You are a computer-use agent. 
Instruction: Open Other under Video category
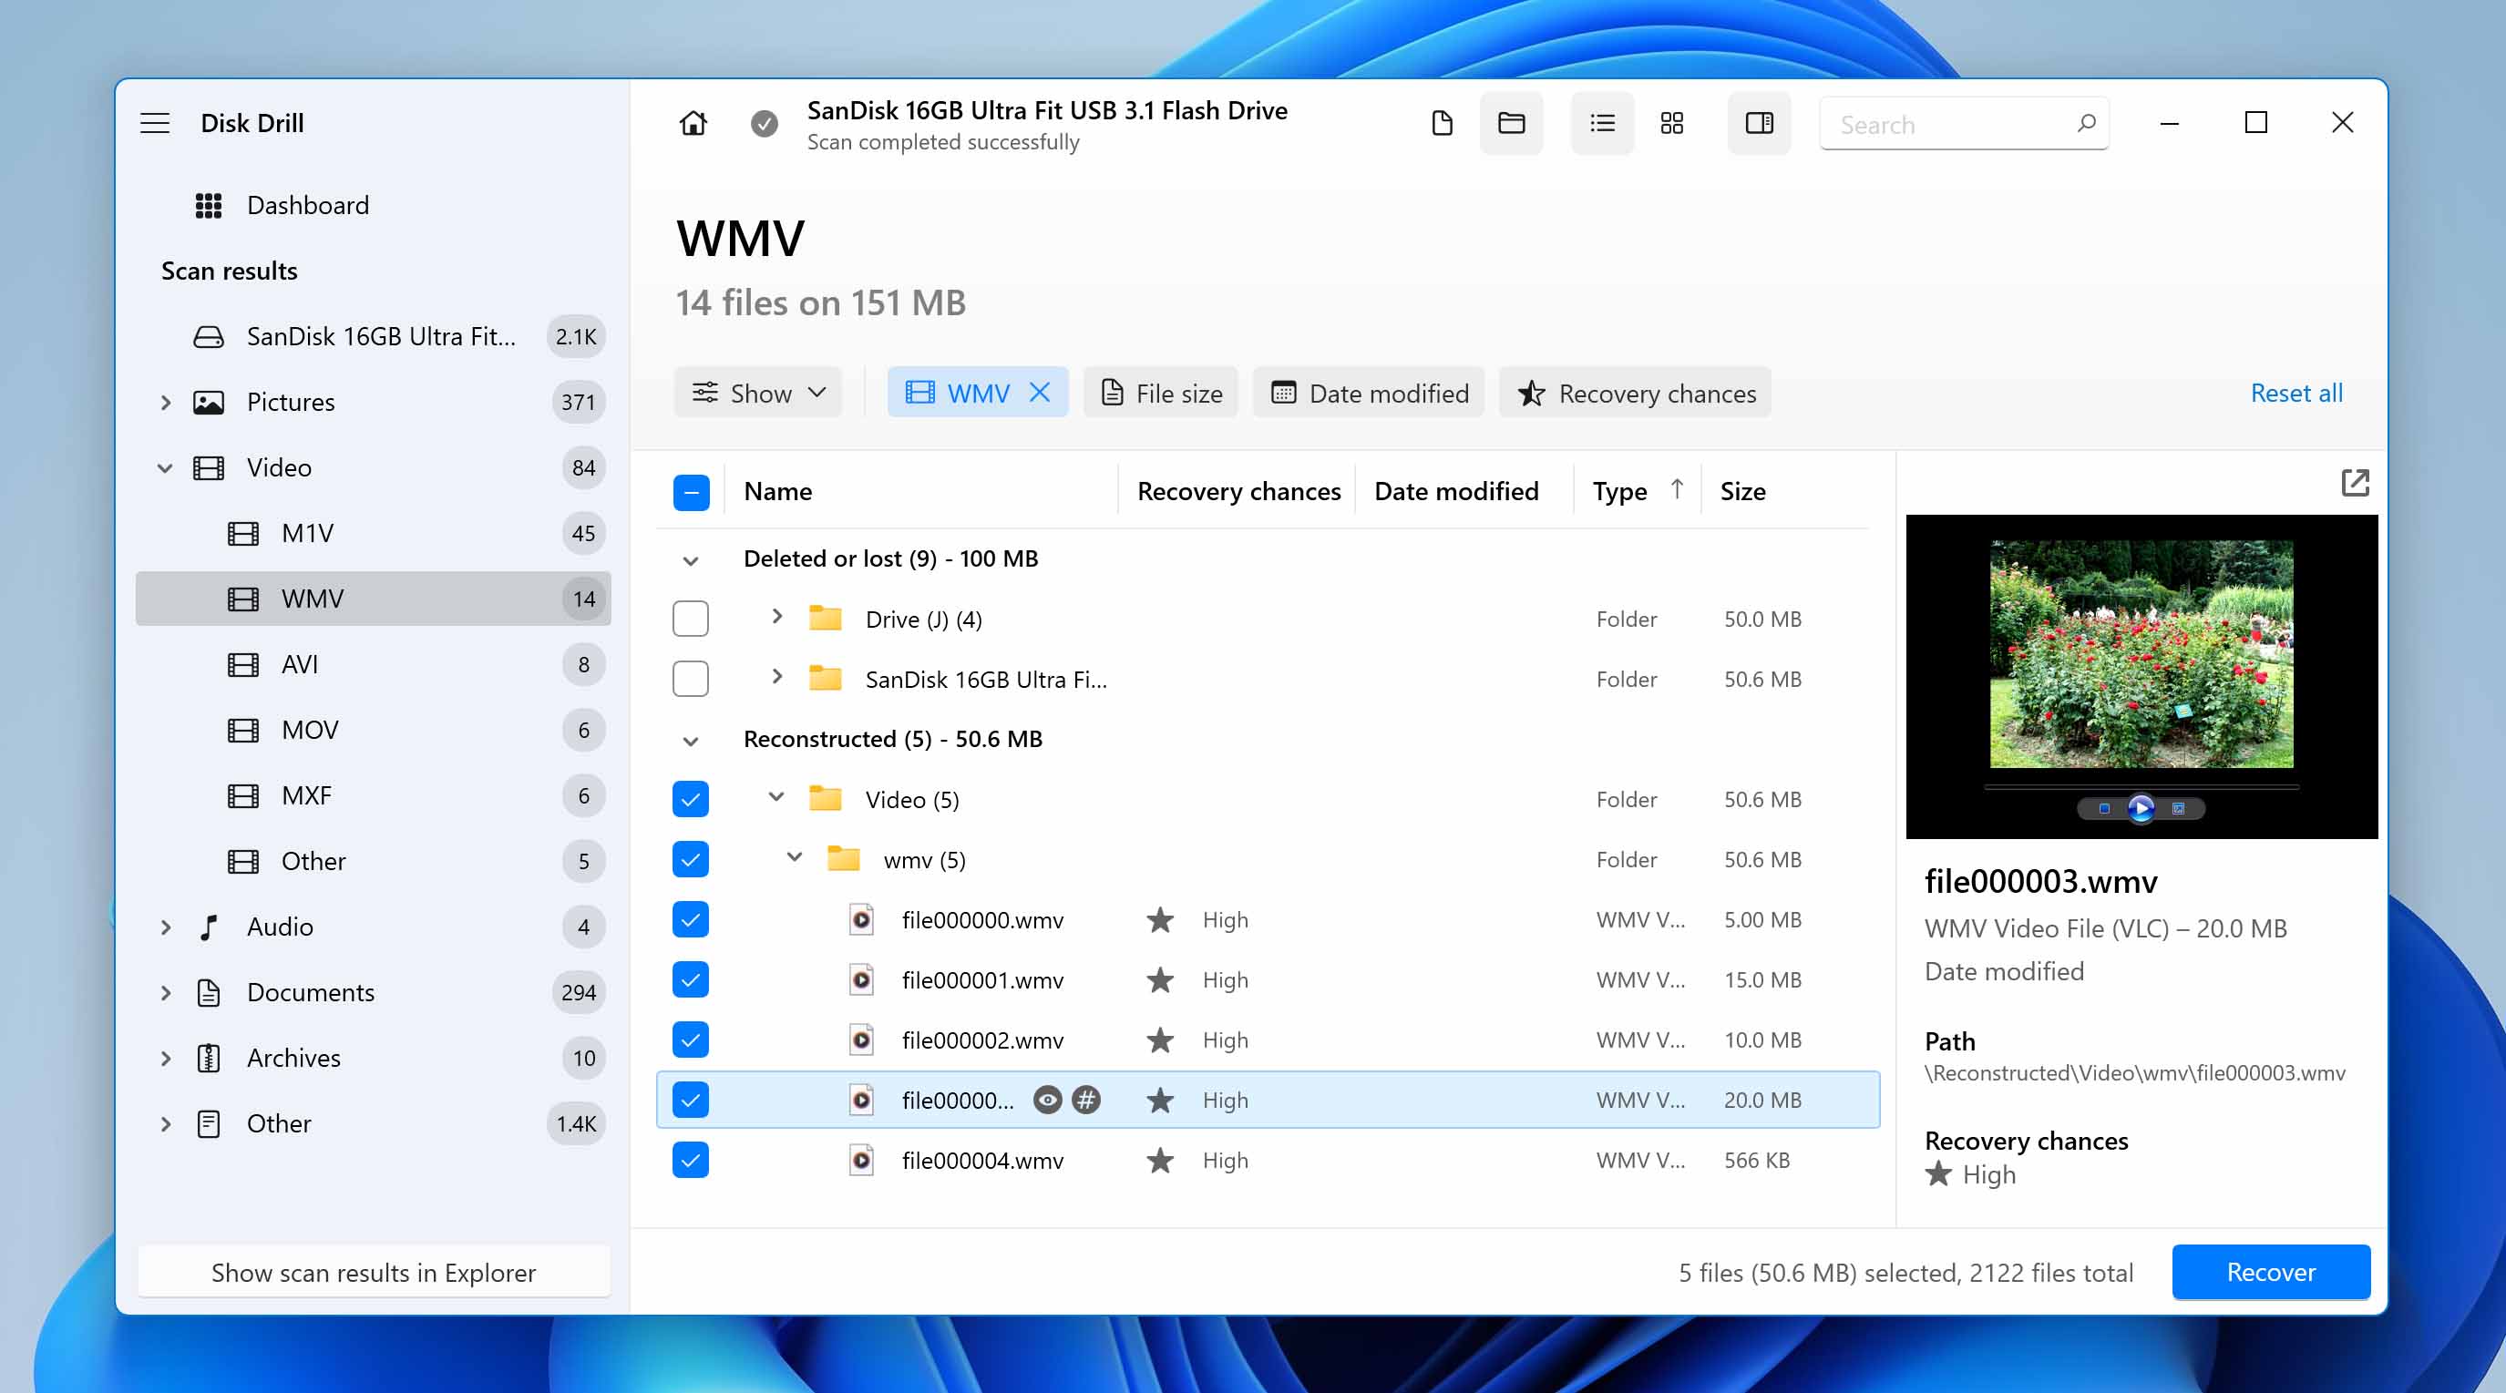374,861
